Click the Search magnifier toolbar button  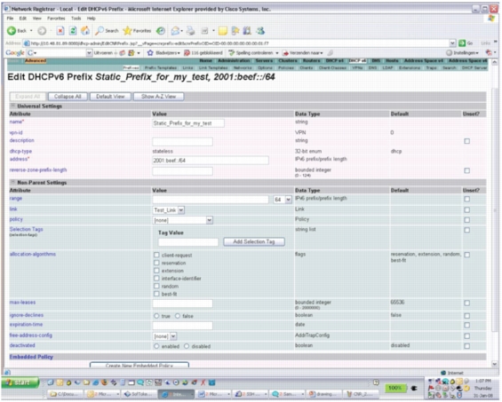click(107, 31)
